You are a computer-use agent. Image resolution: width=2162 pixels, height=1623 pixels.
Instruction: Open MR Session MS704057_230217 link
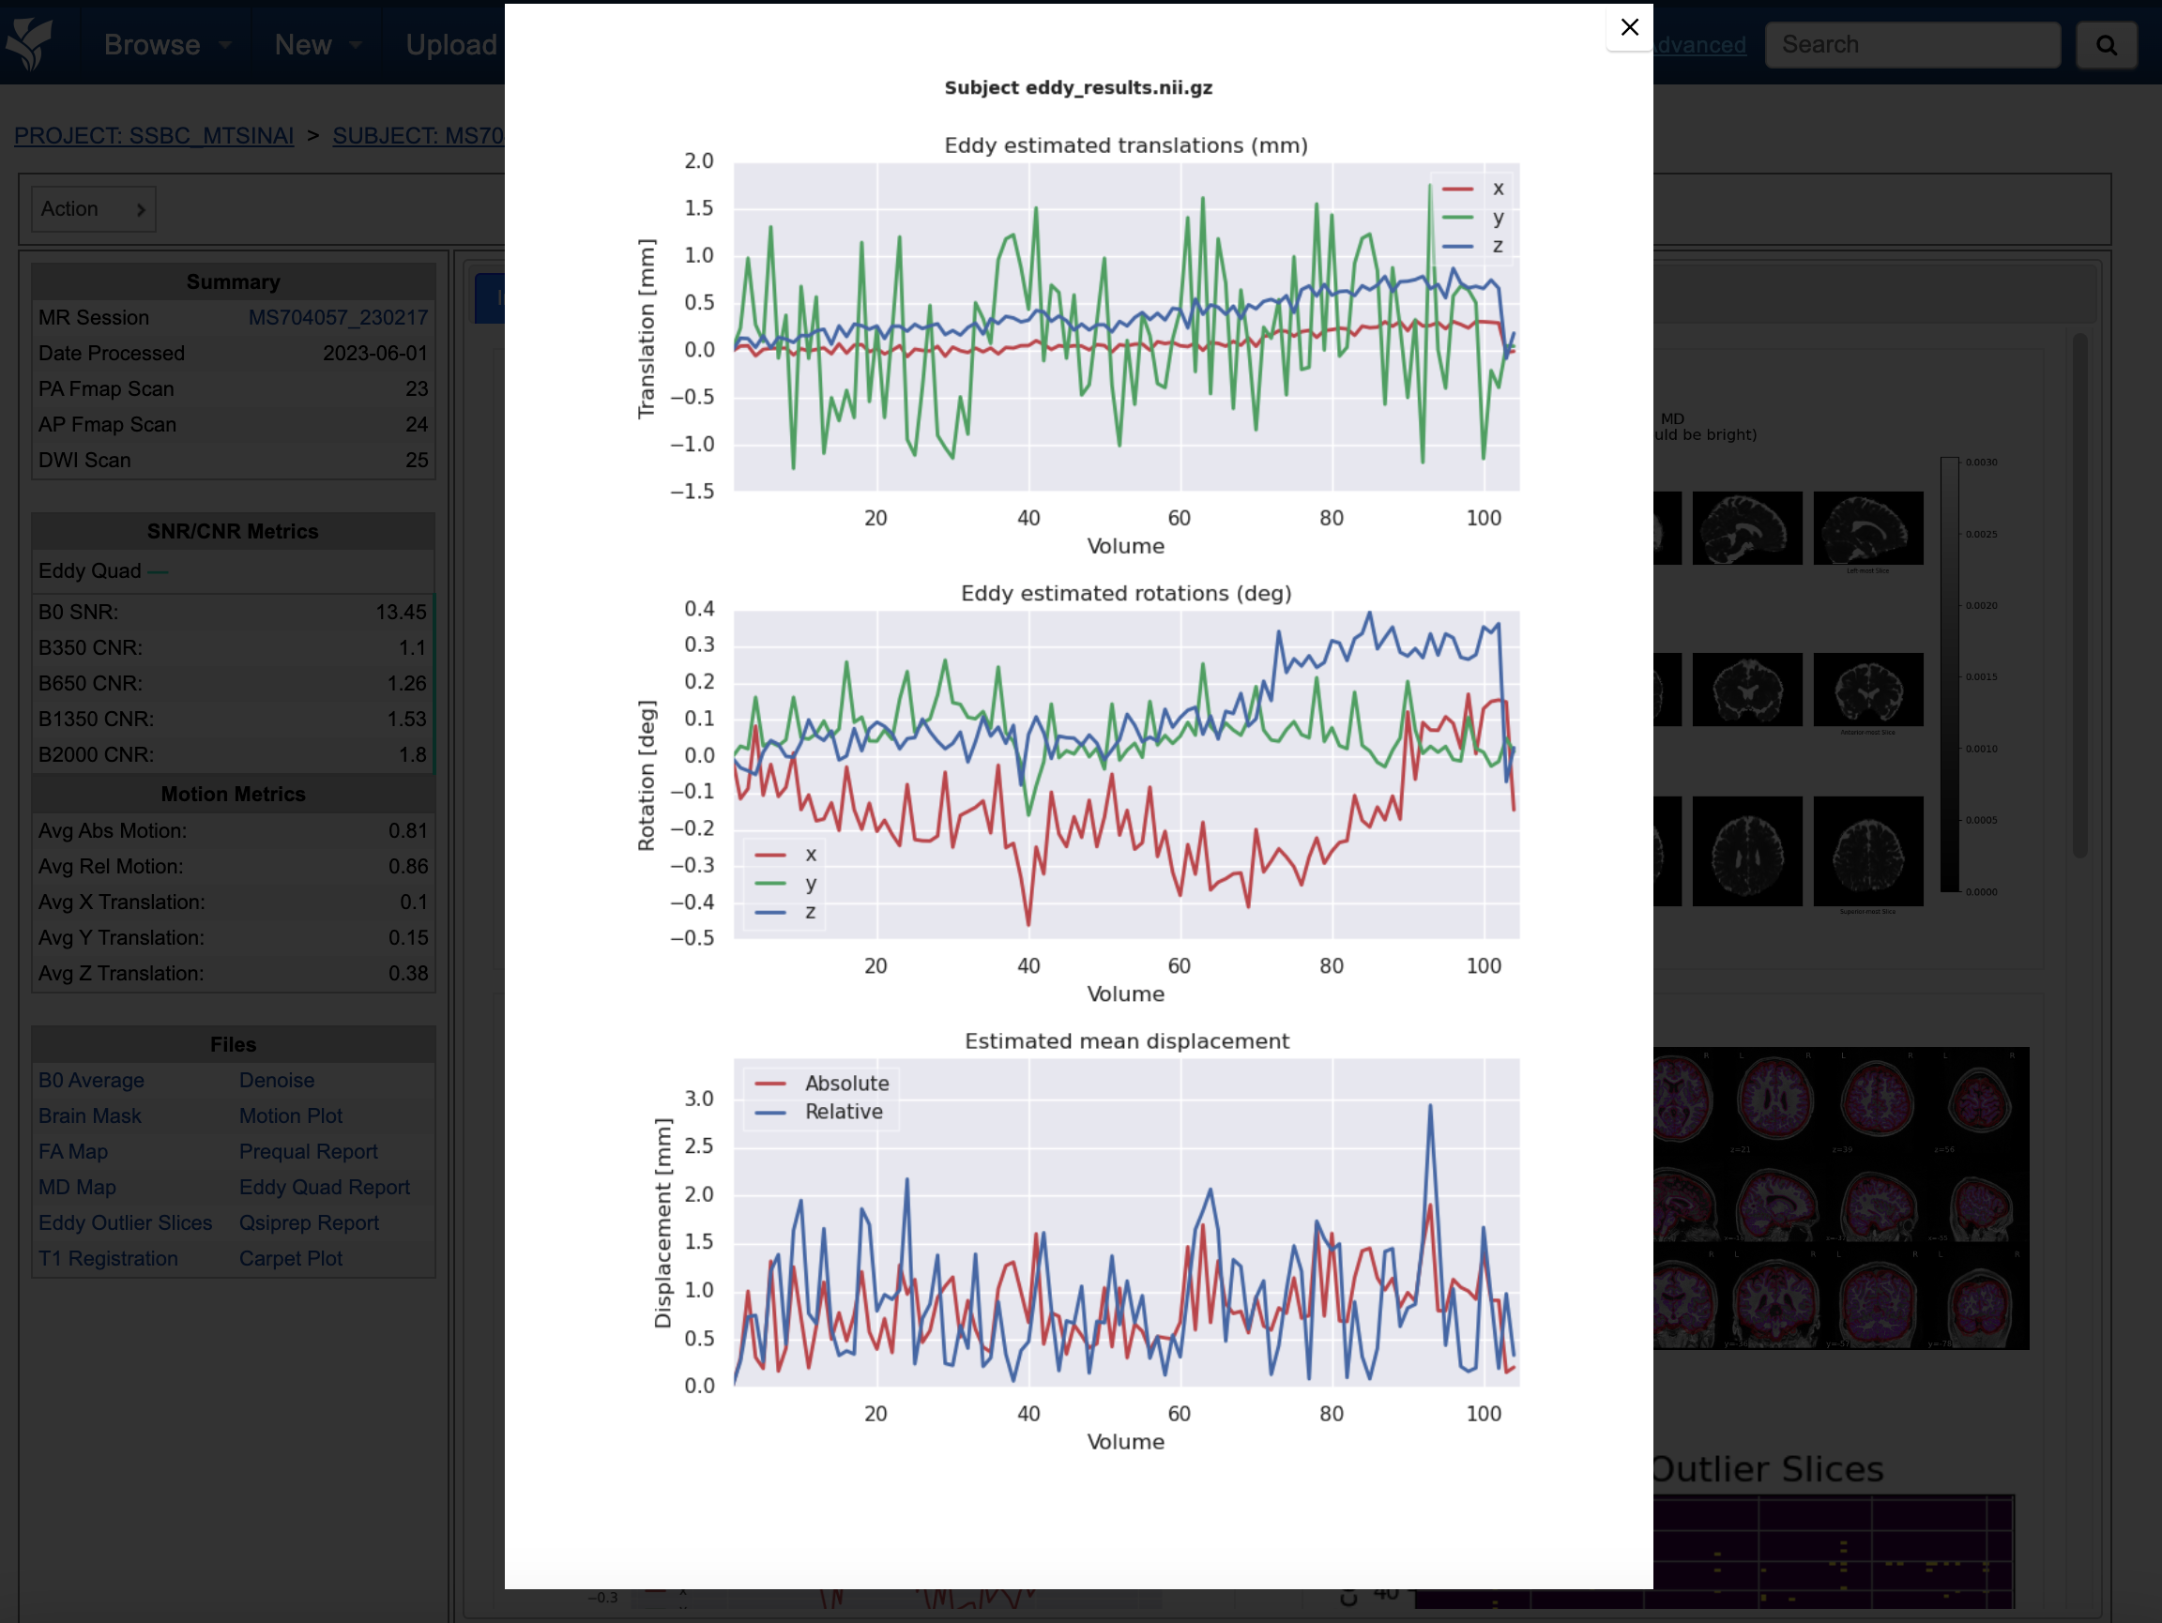pyautogui.click(x=338, y=318)
